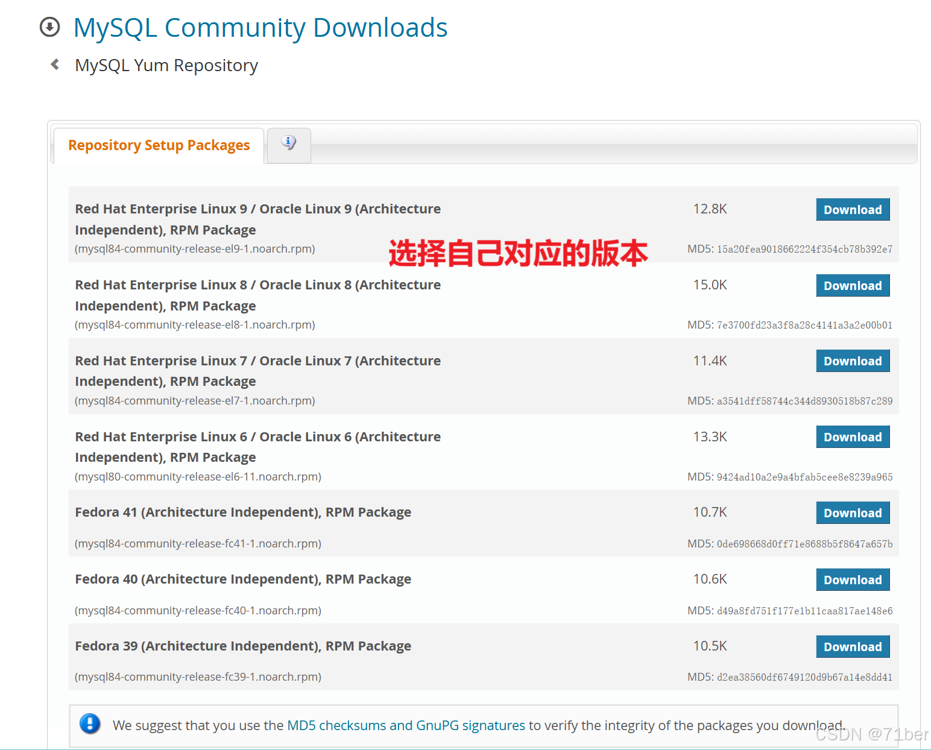Download the Fedora 40 RPM package
Viewport: 931px width, 750px height.
click(x=853, y=580)
